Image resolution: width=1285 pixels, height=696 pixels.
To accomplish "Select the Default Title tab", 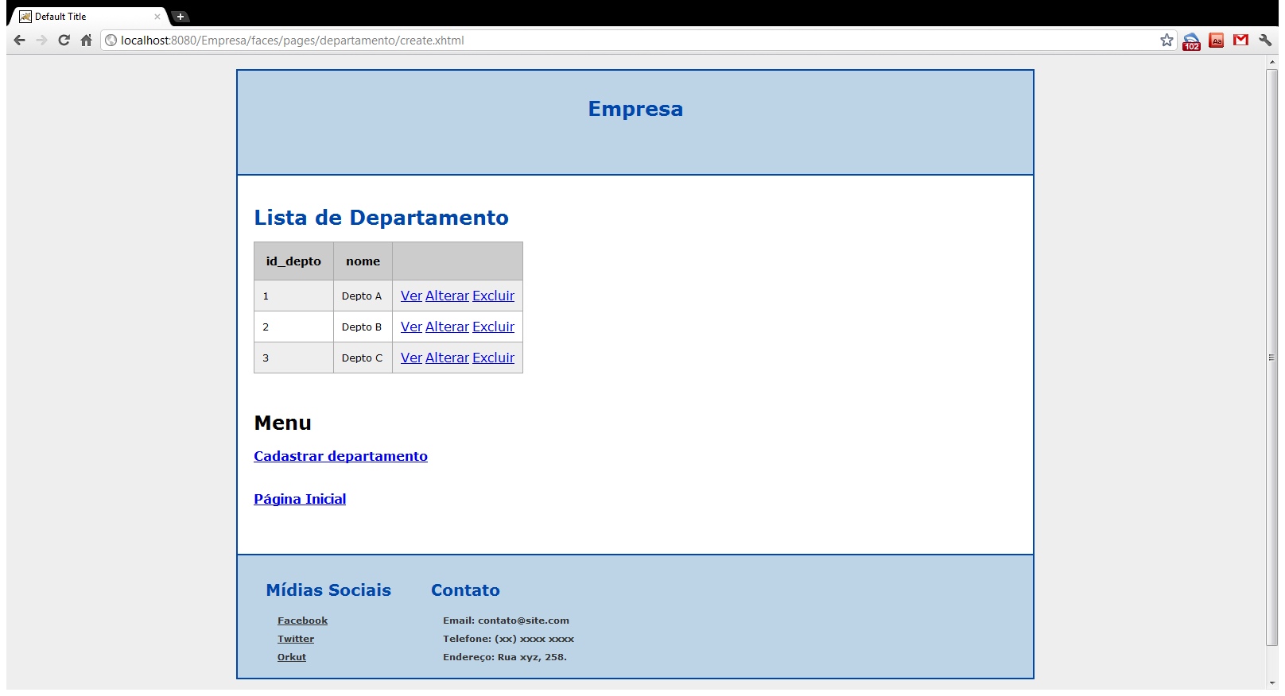I will pyautogui.click(x=87, y=17).
